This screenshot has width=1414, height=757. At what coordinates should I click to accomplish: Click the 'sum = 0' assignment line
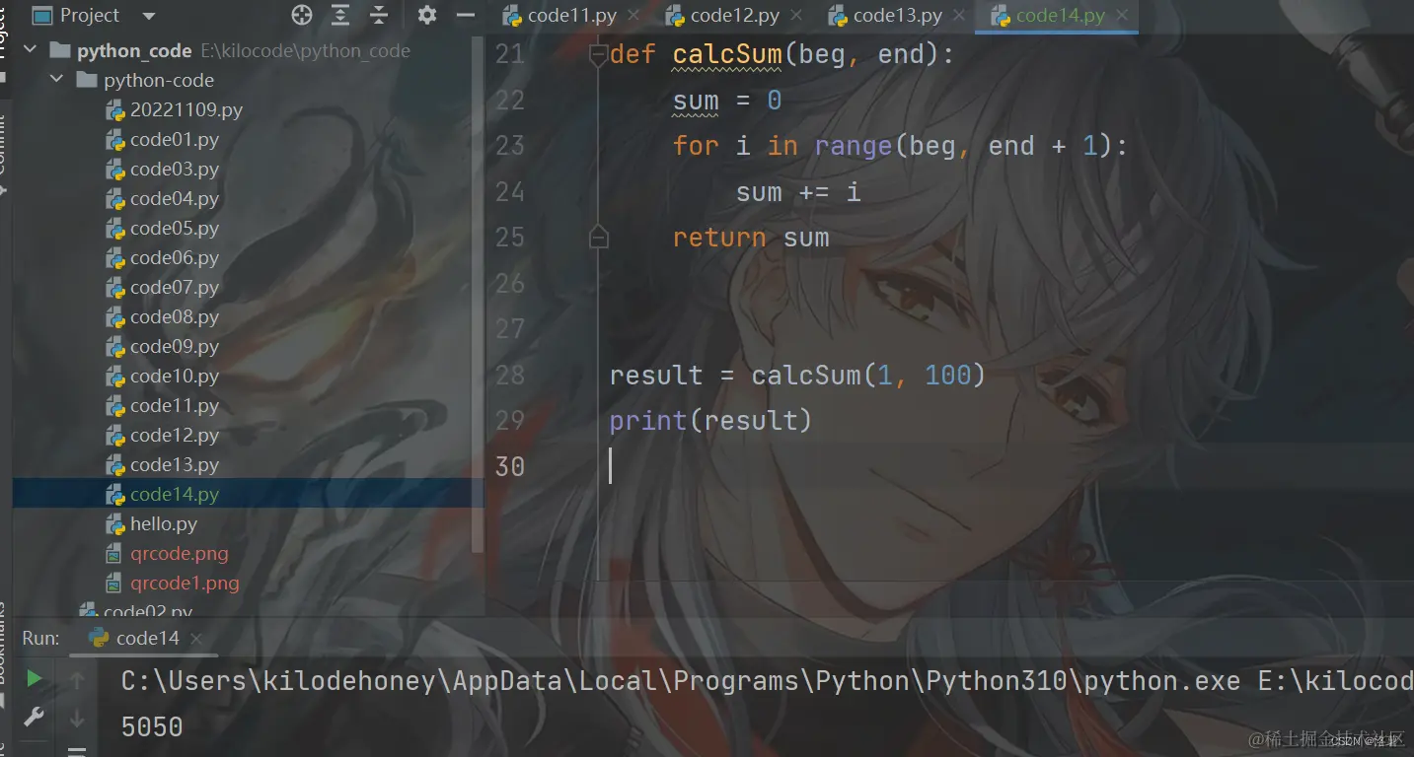pos(727,101)
